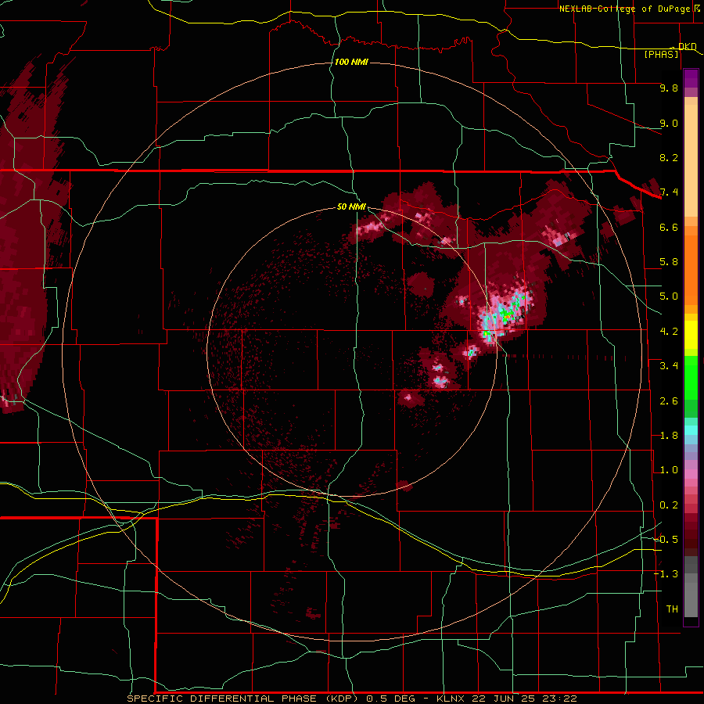Screen dimensions: 704x704
Task: Click the TH legend label
Action: pos(672,609)
